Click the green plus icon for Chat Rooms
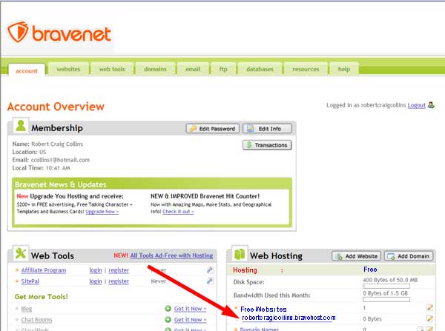Screen dimensions: 445x331 pyautogui.click(x=168, y=320)
